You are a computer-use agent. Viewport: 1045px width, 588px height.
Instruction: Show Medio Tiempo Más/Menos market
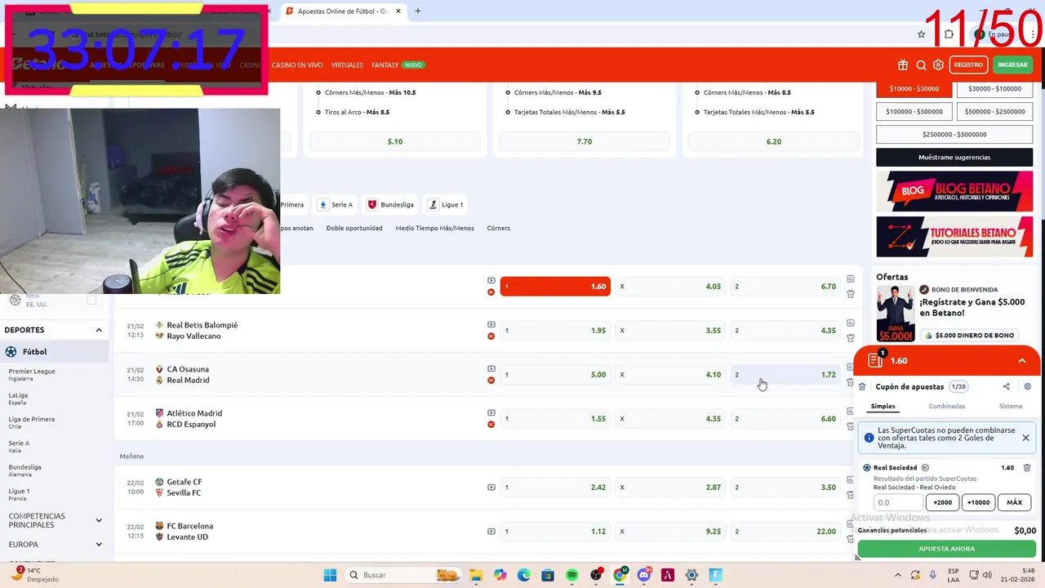[434, 228]
